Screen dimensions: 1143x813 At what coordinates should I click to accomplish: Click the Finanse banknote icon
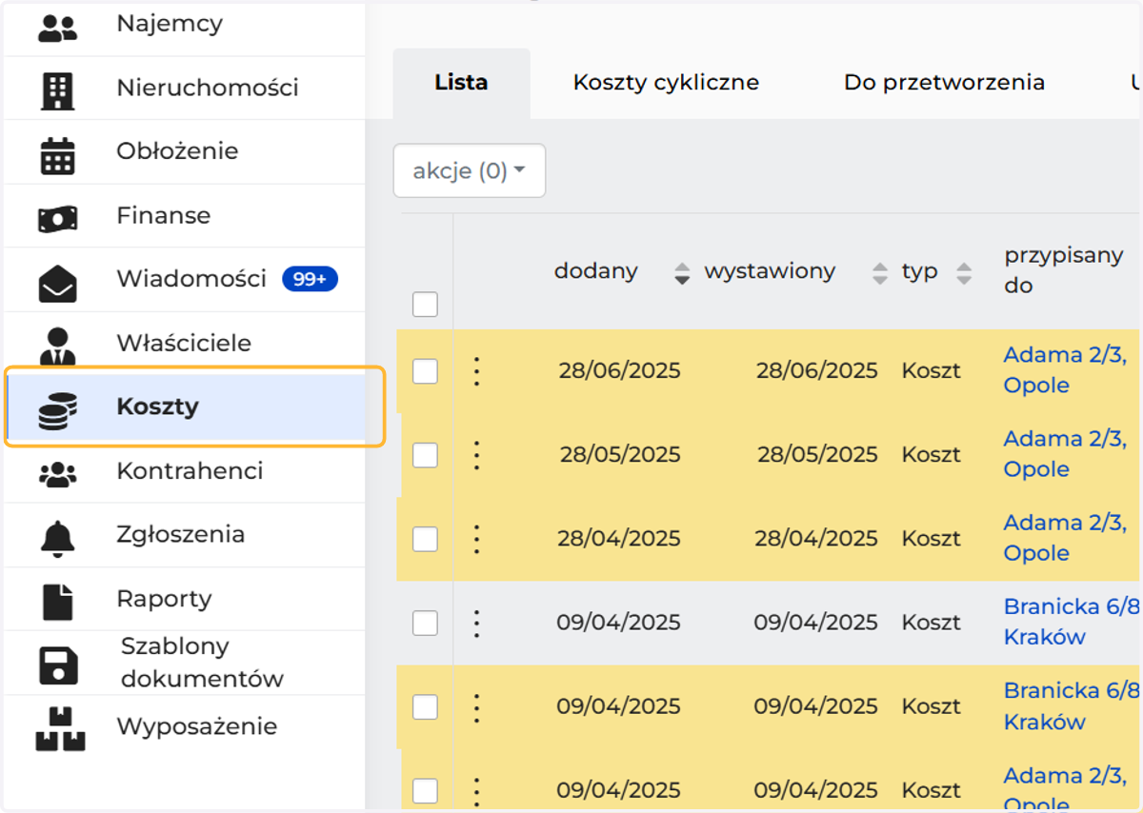pyautogui.click(x=57, y=220)
